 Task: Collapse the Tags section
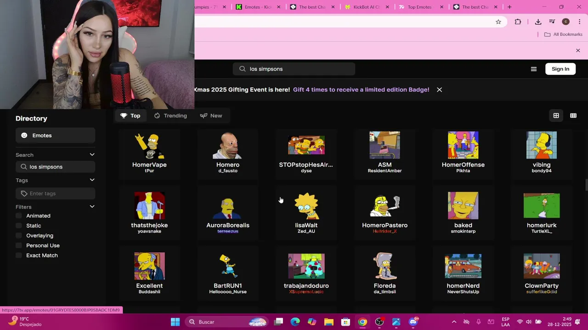(x=92, y=180)
